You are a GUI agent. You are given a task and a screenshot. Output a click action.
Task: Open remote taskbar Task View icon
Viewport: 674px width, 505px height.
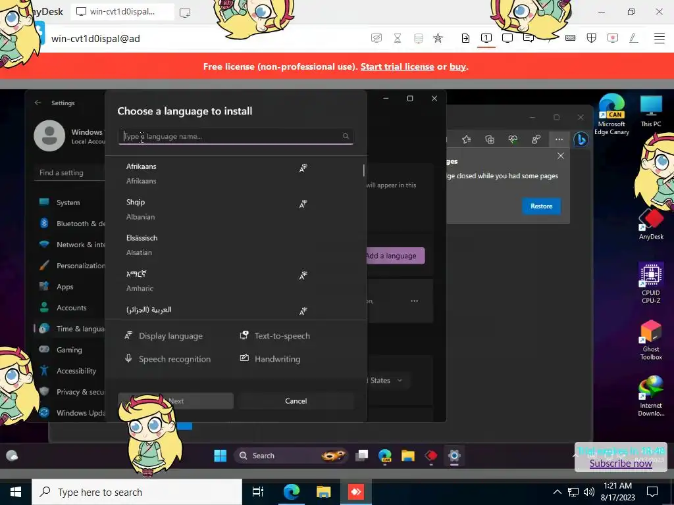(362, 456)
